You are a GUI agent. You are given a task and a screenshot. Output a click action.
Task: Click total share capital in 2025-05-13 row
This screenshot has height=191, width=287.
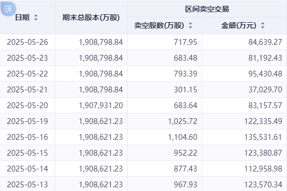click(x=101, y=185)
